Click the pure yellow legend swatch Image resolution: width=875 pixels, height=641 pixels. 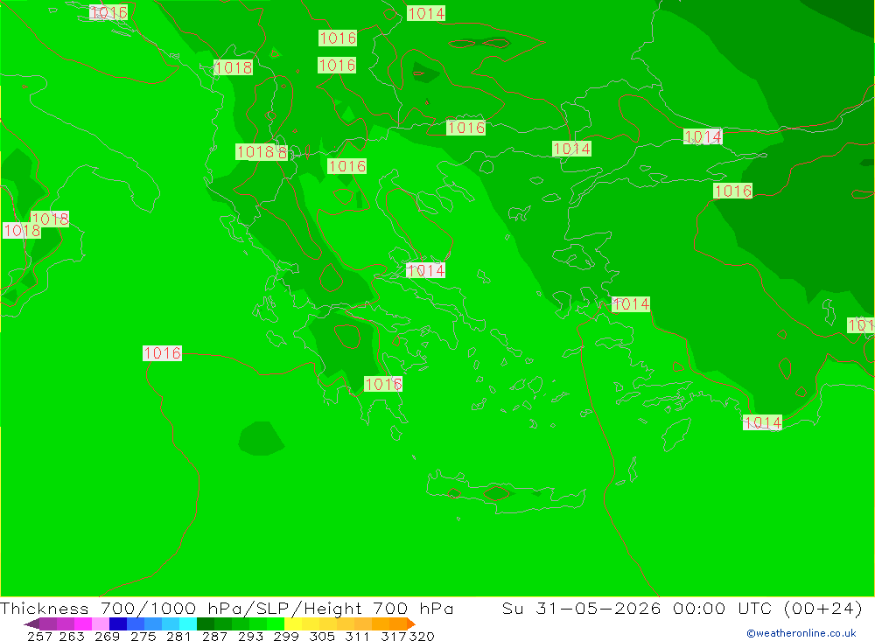[x=293, y=624]
